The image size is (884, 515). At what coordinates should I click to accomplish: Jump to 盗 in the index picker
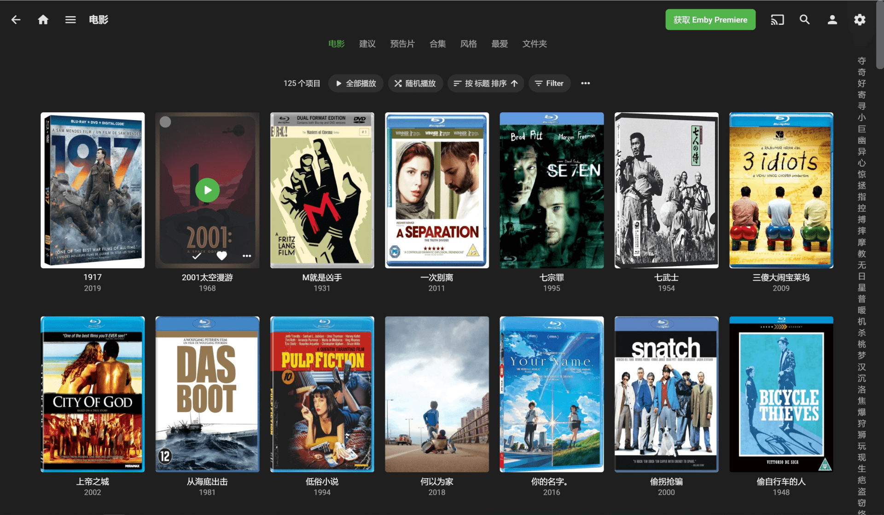(862, 492)
